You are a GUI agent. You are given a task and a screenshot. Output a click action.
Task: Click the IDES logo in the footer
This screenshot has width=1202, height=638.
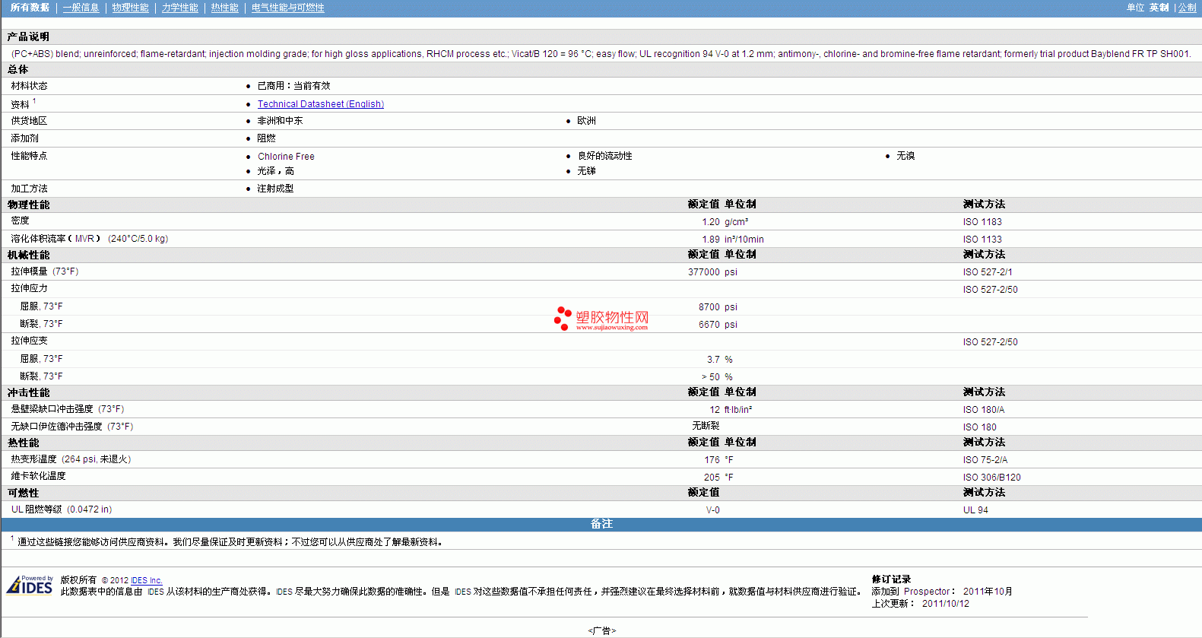tap(30, 585)
